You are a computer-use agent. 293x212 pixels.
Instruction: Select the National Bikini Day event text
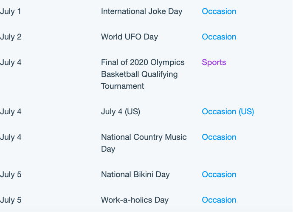(135, 175)
